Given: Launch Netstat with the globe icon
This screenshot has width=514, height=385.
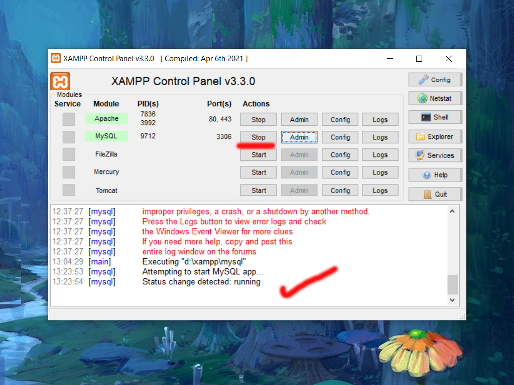Looking at the screenshot, I should [x=435, y=98].
